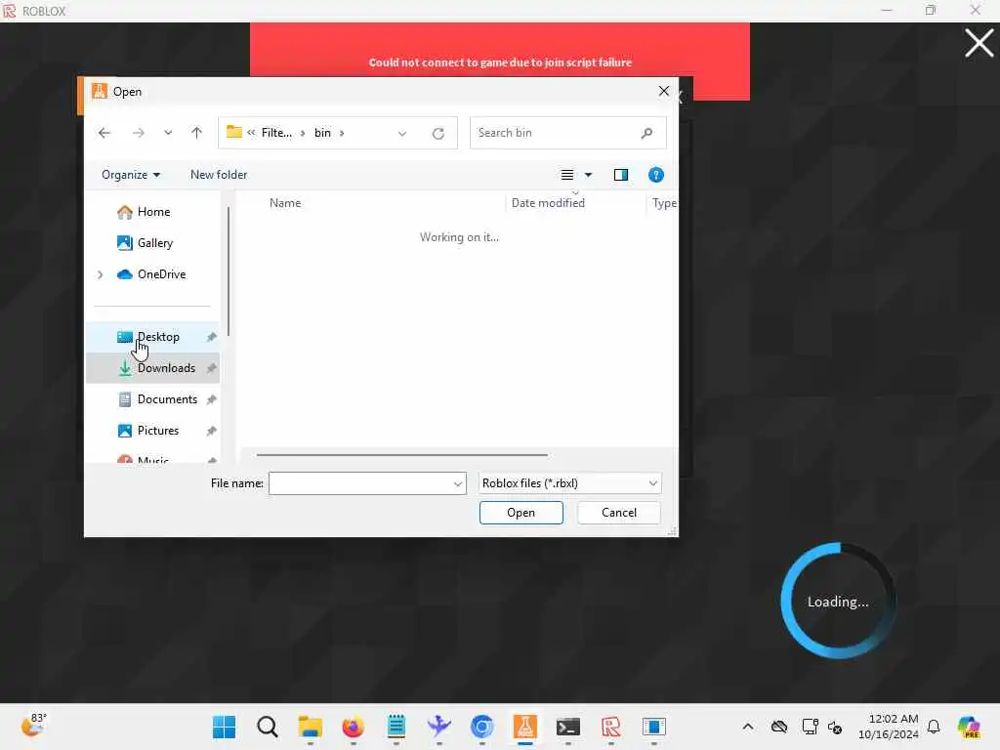Open the Terminal taskbar icon
This screenshot has height=750, width=1000.
(x=567, y=727)
